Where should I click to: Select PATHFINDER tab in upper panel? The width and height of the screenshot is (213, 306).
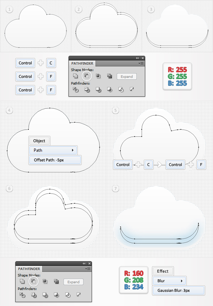[82, 63]
